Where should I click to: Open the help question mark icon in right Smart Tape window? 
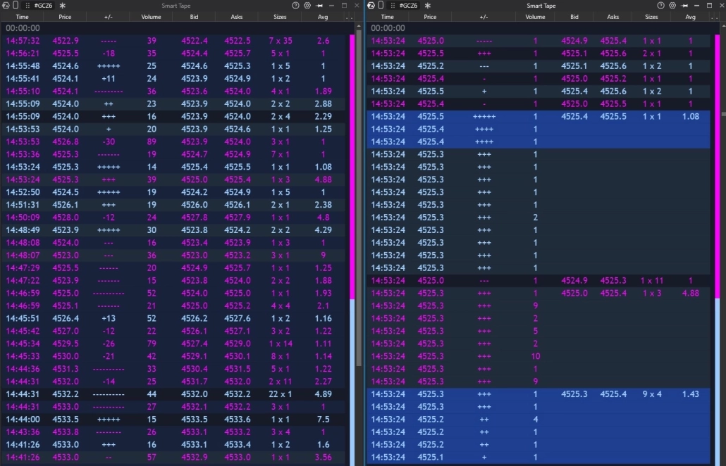coord(660,6)
